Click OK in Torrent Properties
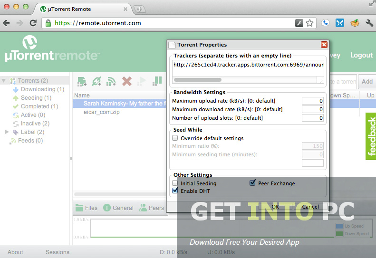Viewport: 376px width, 258px height. [x=275, y=207]
